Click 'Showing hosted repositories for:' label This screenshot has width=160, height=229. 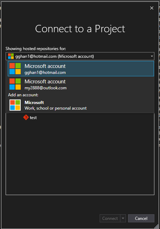36,49
